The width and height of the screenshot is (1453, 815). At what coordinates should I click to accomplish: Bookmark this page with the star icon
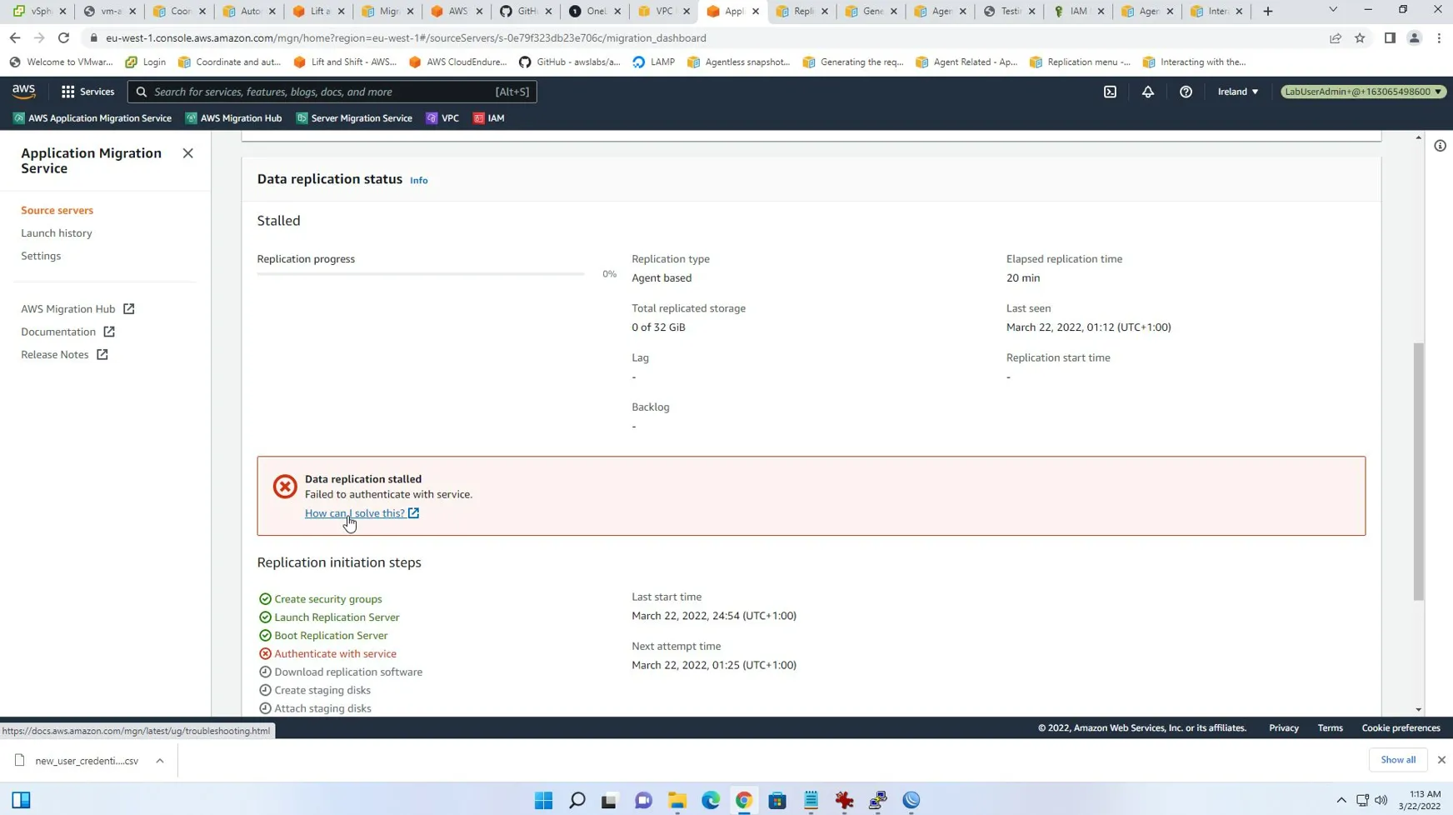1360,37
